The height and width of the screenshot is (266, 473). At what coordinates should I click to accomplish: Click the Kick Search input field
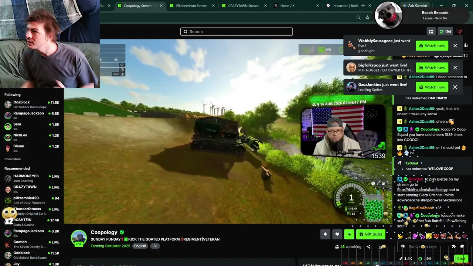click(236, 32)
